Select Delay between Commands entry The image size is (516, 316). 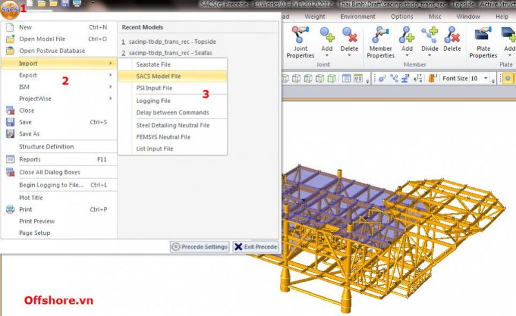[172, 113]
